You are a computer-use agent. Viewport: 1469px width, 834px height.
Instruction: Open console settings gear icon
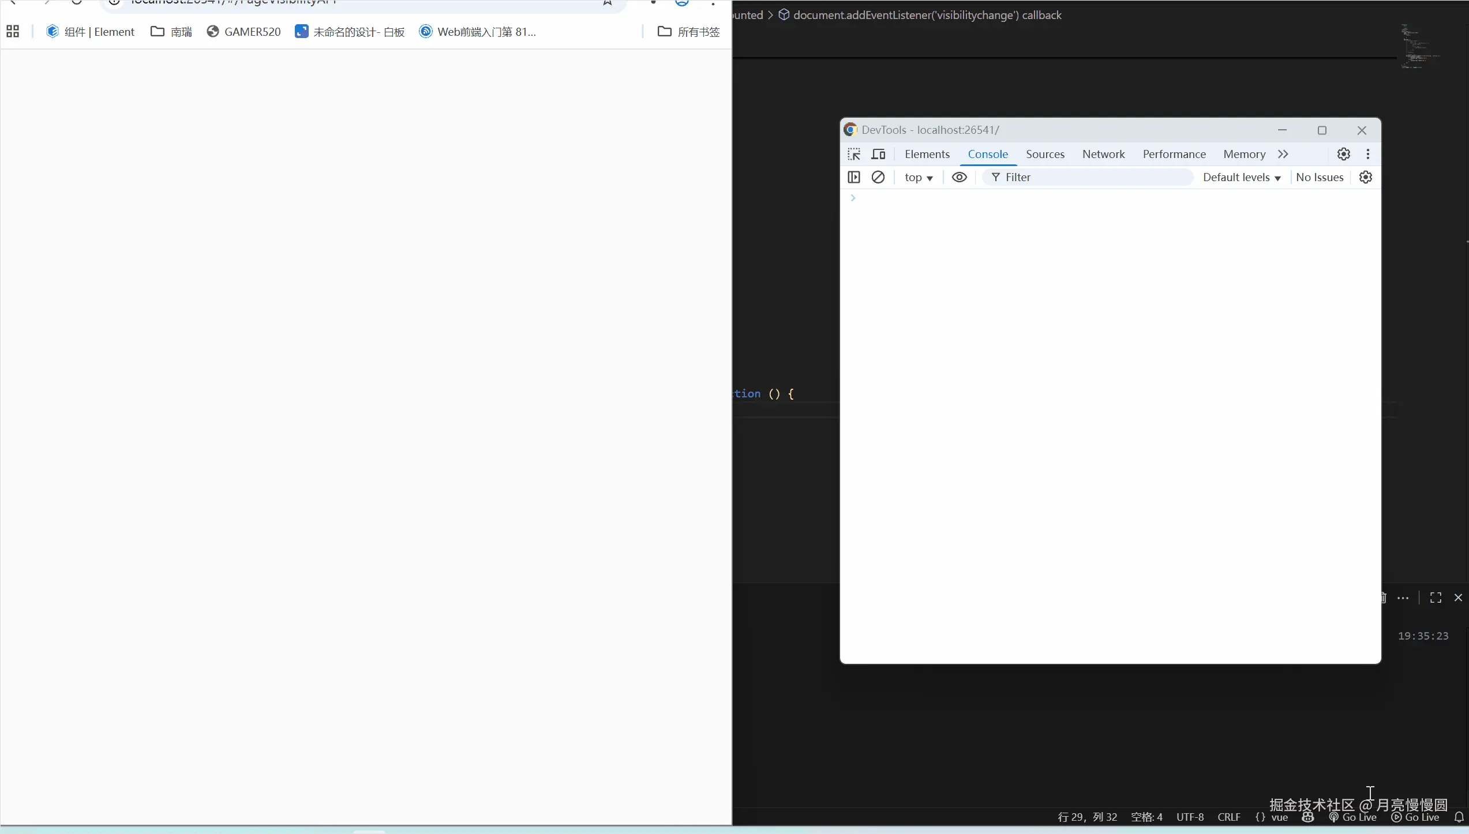tap(1366, 177)
